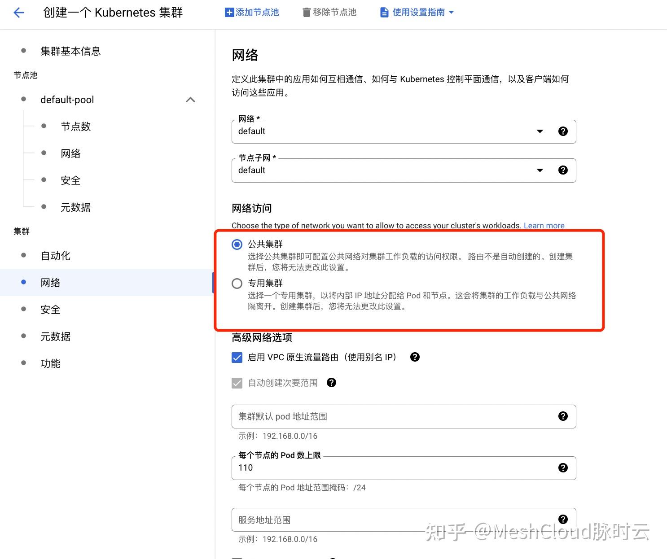This screenshot has width=667, height=559.
Task: Click the trash icon to remove node pool
Action: click(x=307, y=12)
